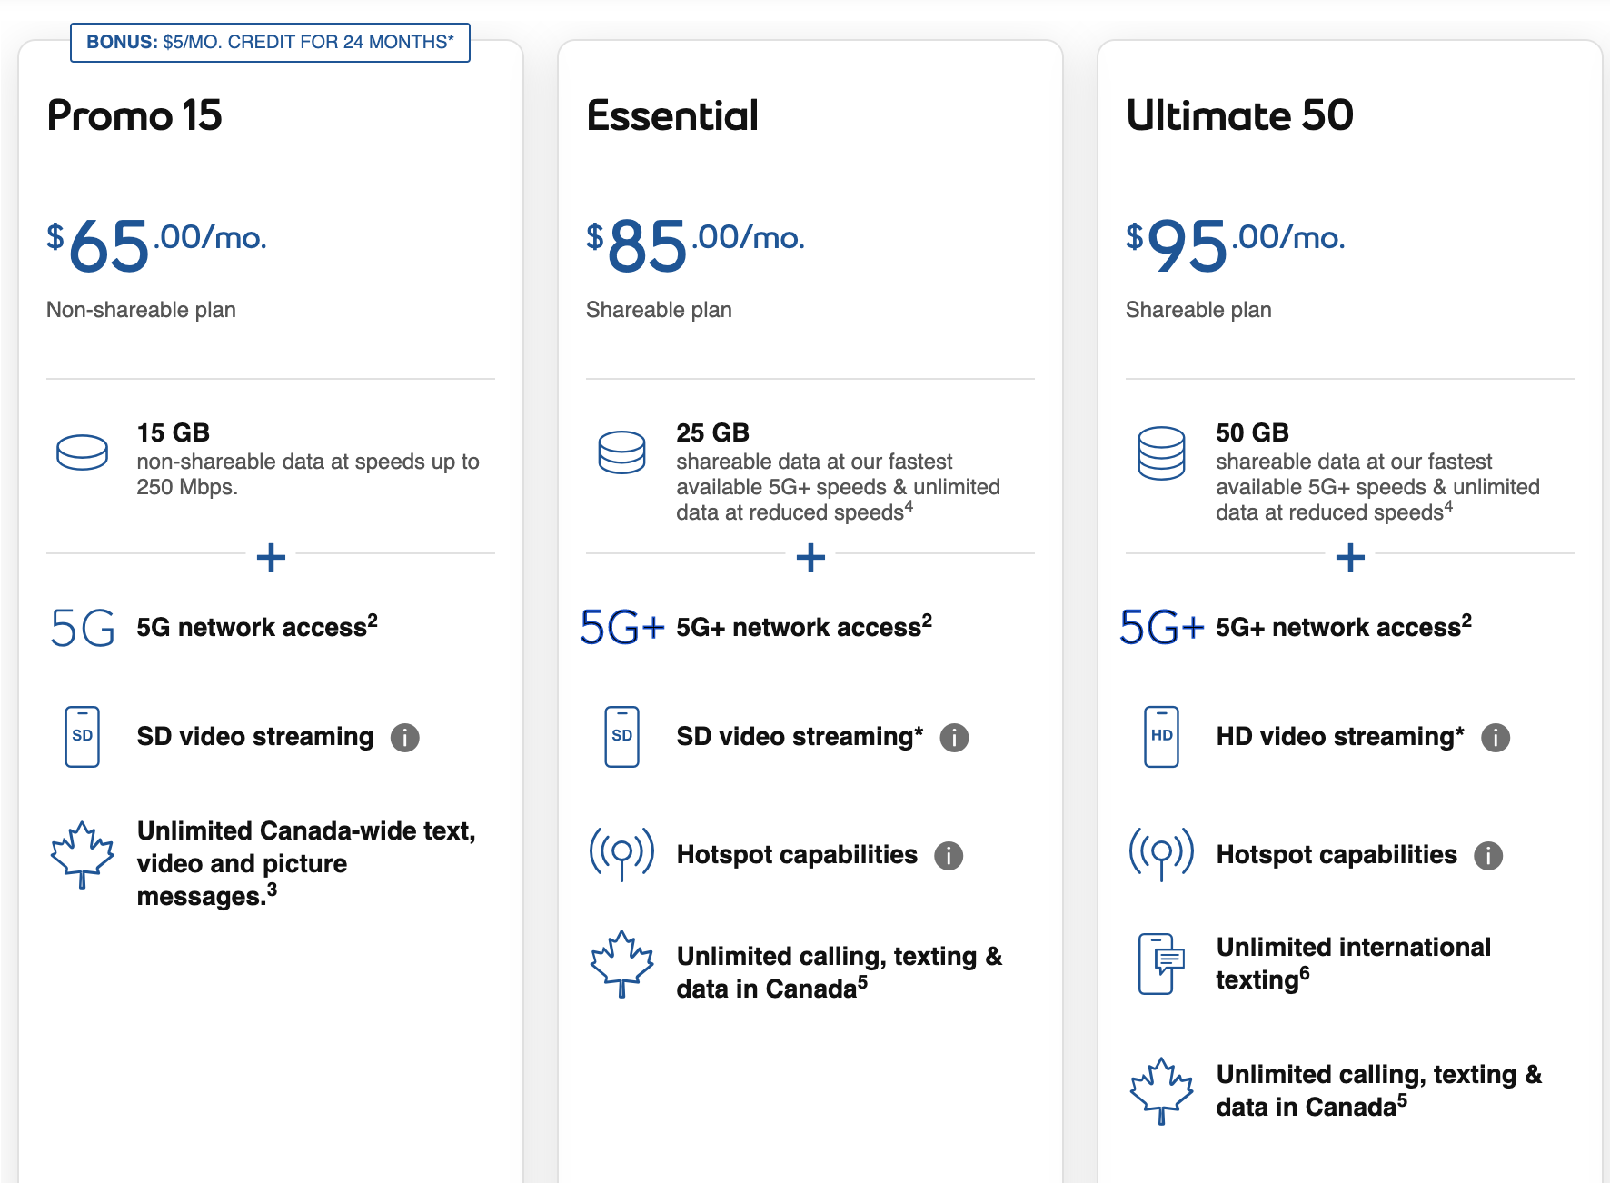
Task: Click the 5G+ logo in Essential plan
Action: point(622,627)
